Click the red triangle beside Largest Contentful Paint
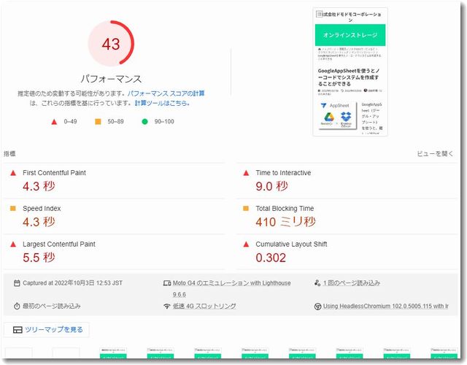This screenshot has height=365, width=467. [12, 244]
